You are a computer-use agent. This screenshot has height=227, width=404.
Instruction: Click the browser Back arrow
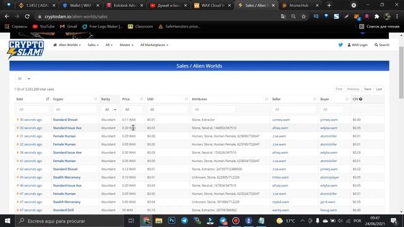click(x=7, y=16)
